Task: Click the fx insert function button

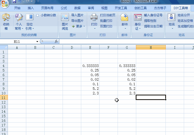Action: (x=56, y=41)
